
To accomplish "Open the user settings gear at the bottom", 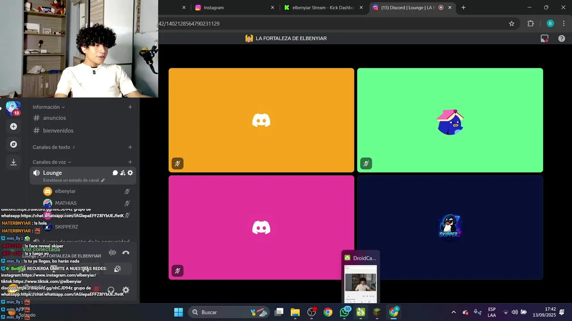I will (x=126, y=290).
